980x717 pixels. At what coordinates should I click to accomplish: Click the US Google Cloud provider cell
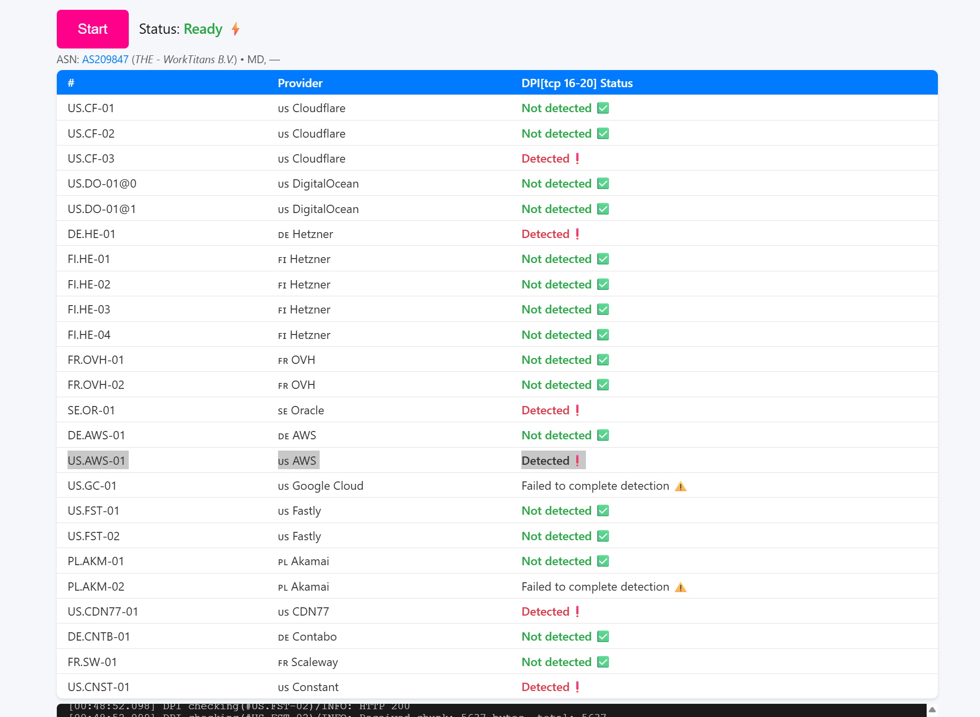pos(321,486)
